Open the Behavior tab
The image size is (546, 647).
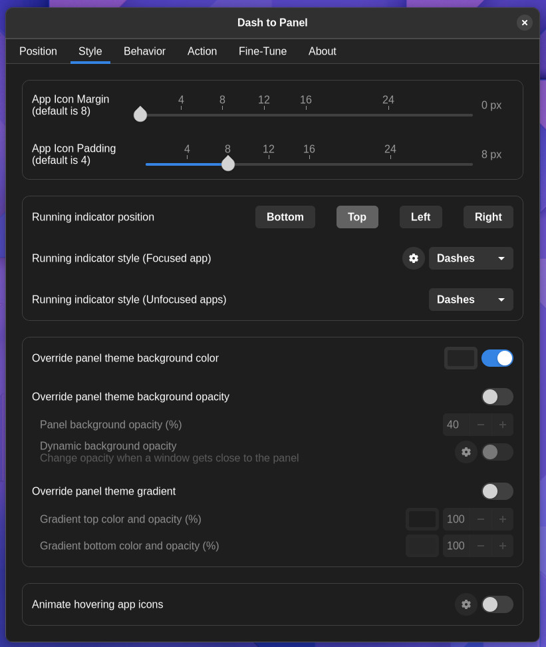pos(145,51)
